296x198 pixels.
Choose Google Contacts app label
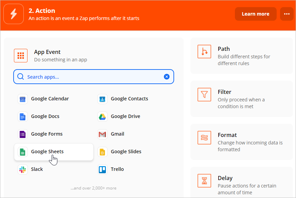pyautogui.click(x=129, y=99)
